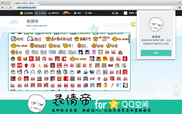182x114 pixels.
Task: Click the 表情帝 profile title heading
Action: pyautogui.click(x=32, y=21)
